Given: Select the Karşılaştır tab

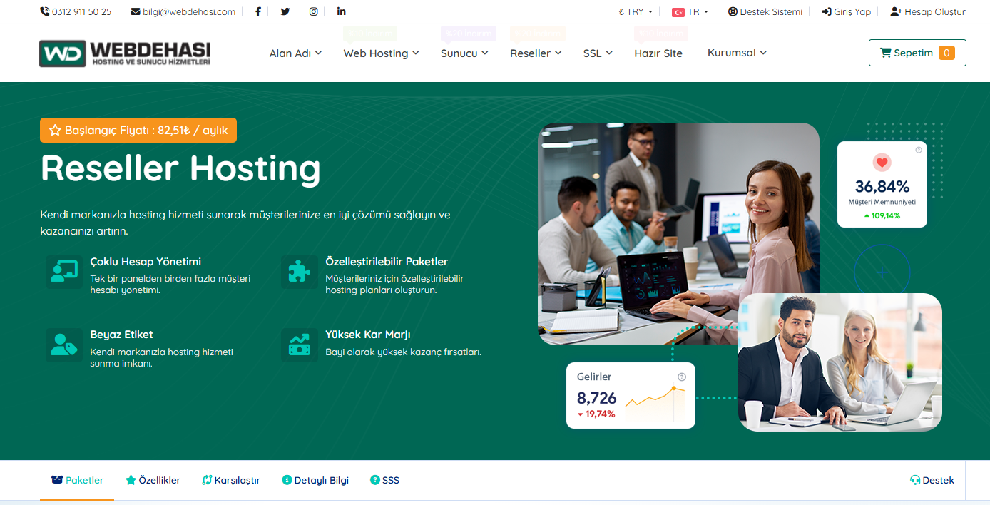Looking at the screenshot, I should click(x=231, y=481).
